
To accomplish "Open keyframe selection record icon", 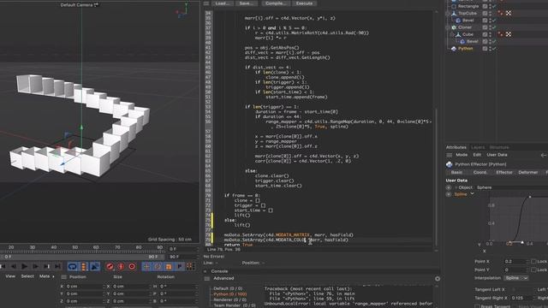I will click(132, 266).
